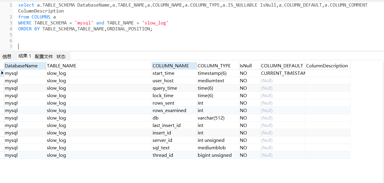
Task: Select the db column name cell
Action: tap(174, 118)
